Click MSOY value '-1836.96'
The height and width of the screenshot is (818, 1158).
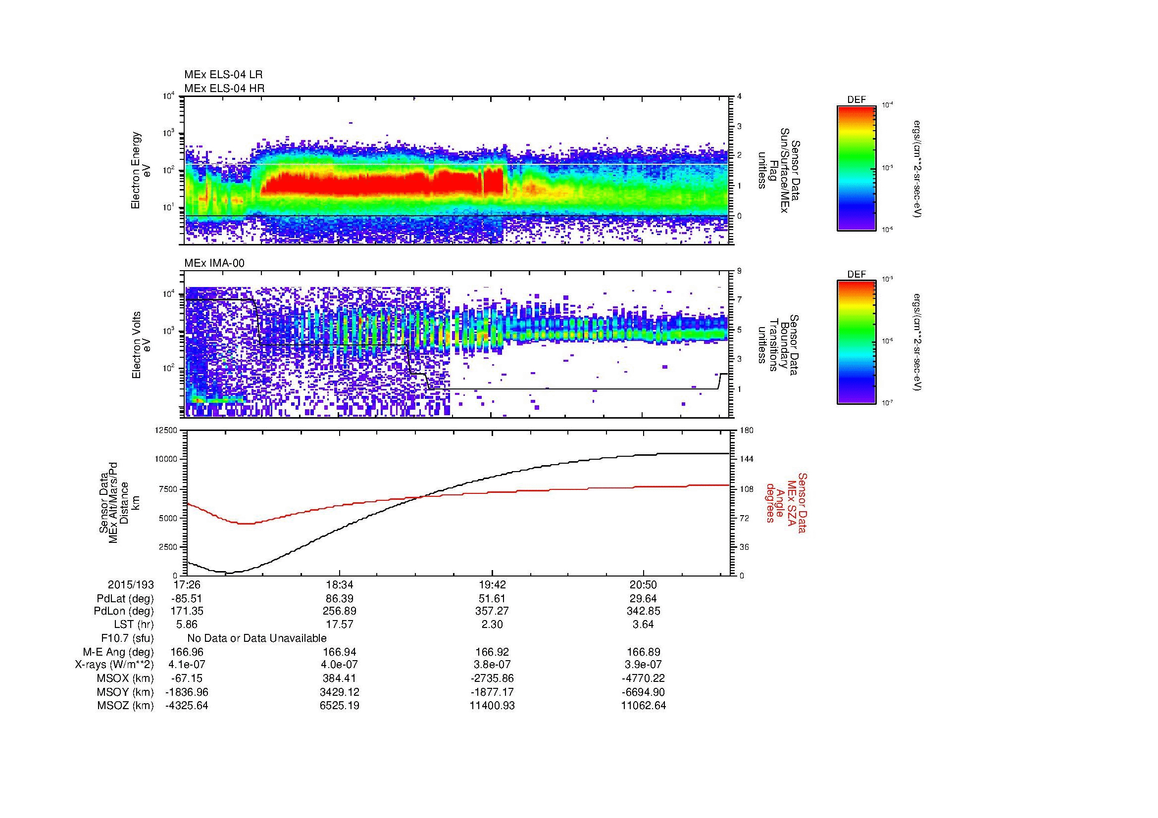tap(187, 692)
